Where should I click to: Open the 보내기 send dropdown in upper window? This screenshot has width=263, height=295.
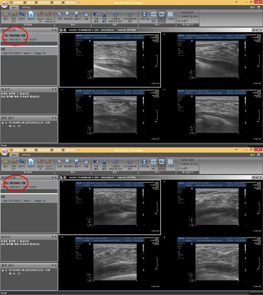click(x=22, y=17)
